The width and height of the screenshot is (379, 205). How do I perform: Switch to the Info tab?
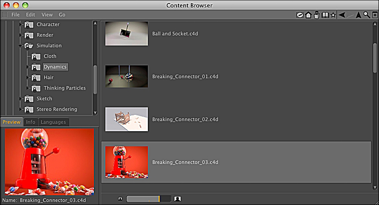(31, 122)
